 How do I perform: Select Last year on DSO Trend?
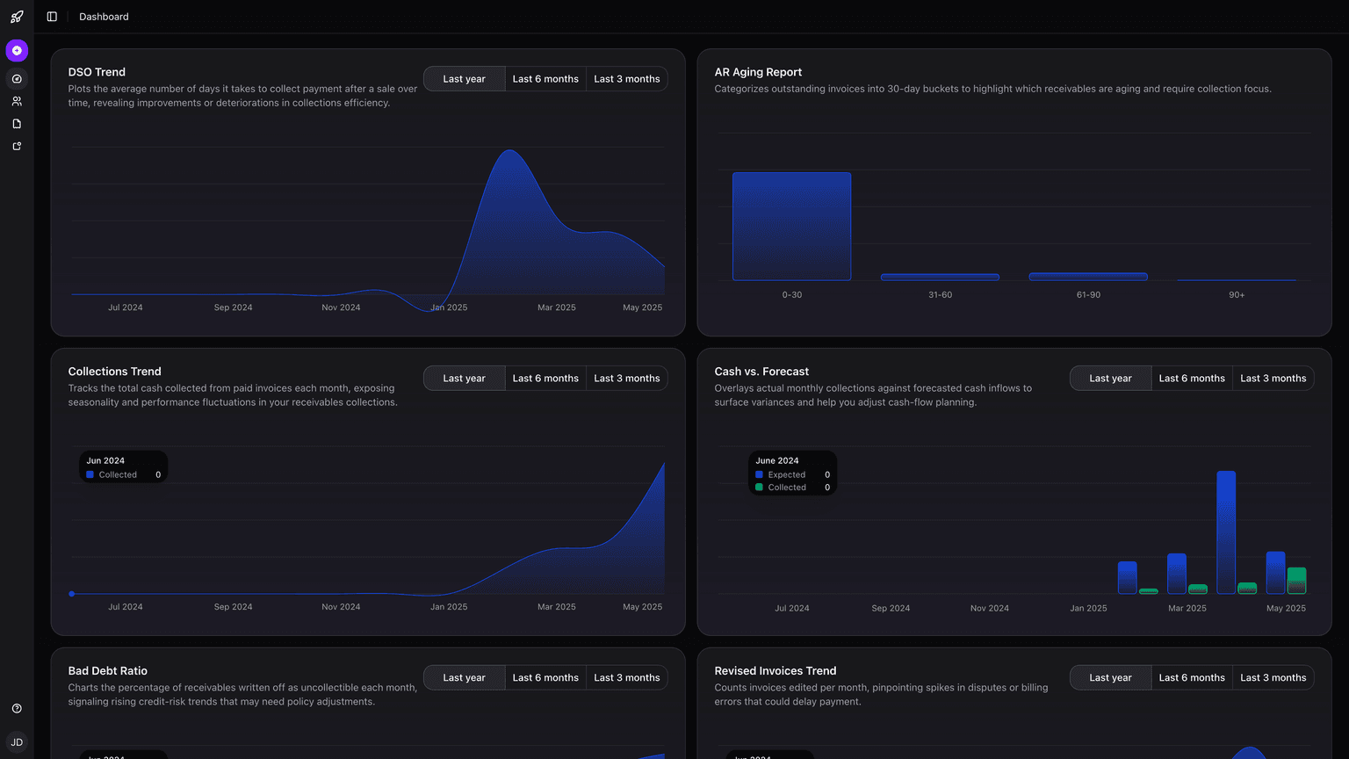point(464,78)
